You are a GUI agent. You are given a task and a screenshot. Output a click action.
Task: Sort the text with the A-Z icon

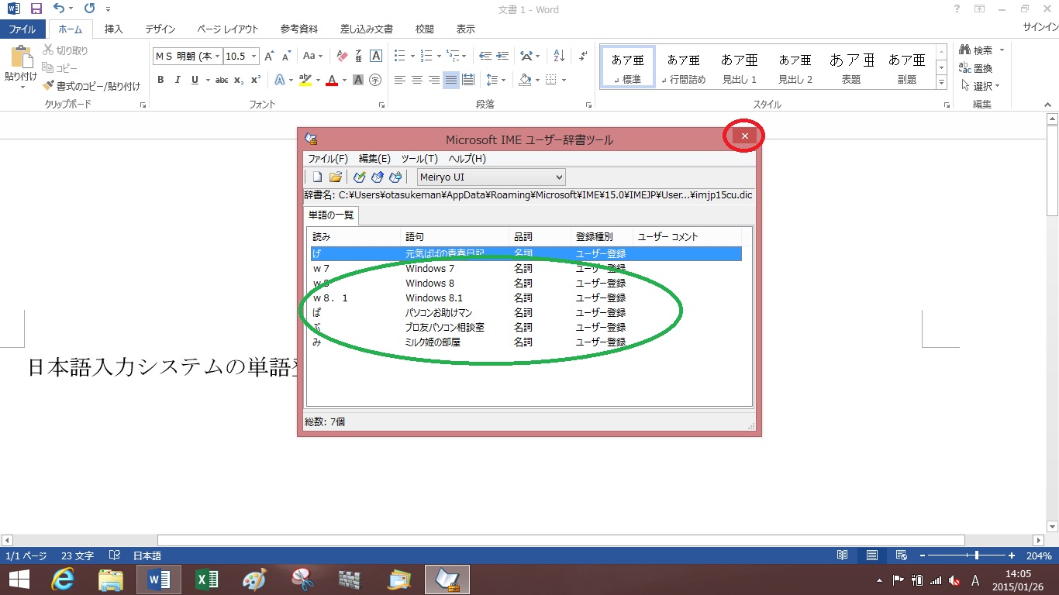559,56
